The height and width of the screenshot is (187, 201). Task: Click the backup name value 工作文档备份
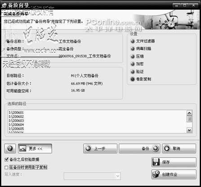pos(70,41)
